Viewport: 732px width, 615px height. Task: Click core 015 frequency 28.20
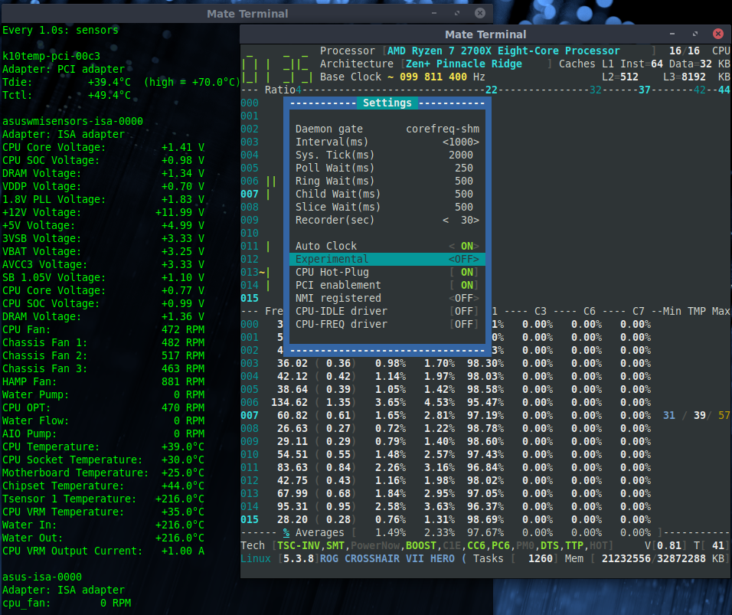[292, 520]
